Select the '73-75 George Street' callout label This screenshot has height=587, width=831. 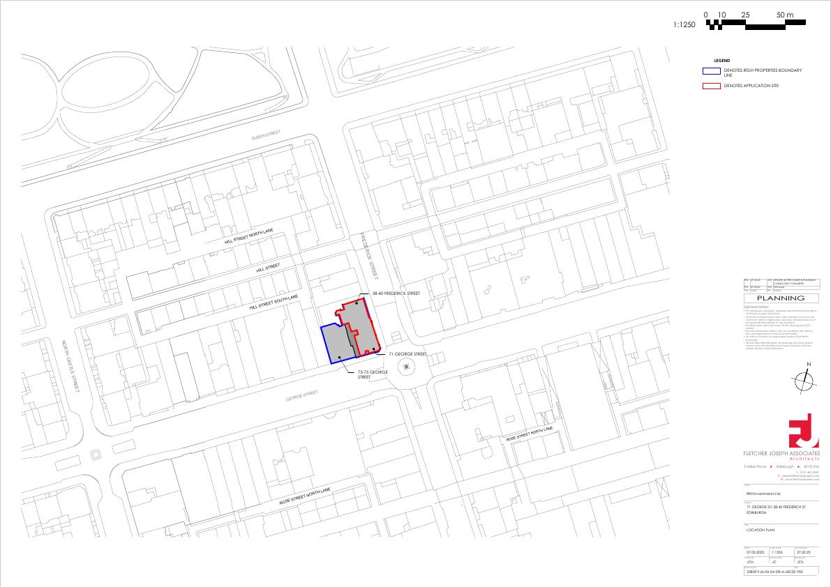click(372, 374)
